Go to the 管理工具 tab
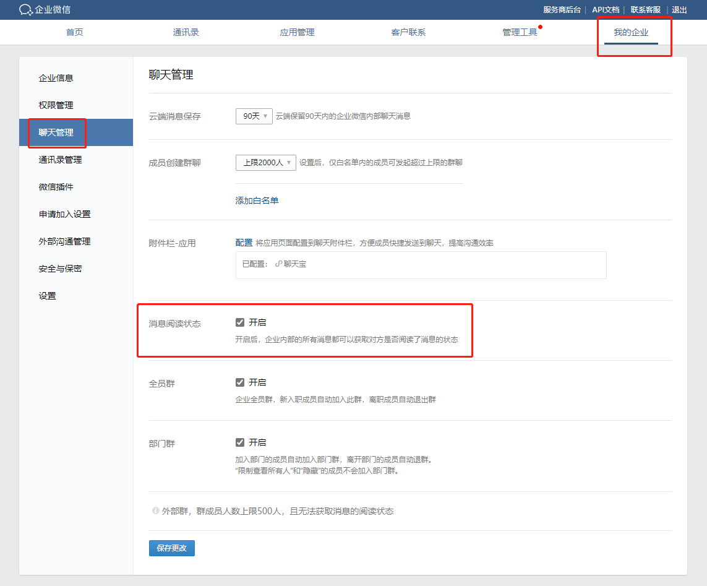Viewport: 707px width, 586px height. pos(520,32)
